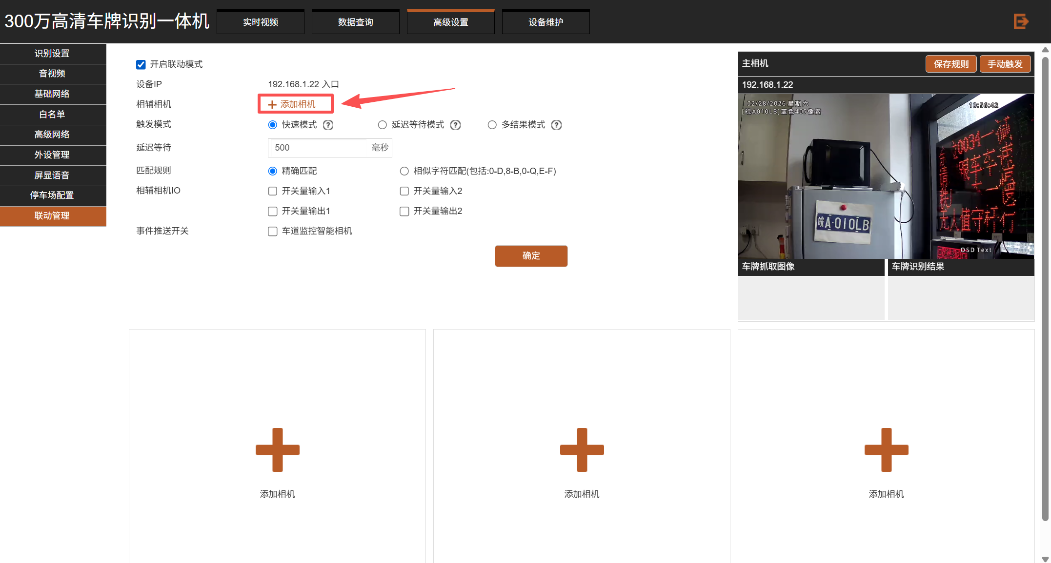
Task: Click the 保存规则 button
Action: pos(950,64)
